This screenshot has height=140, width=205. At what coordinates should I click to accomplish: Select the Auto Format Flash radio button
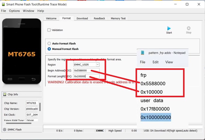(49, 43)
